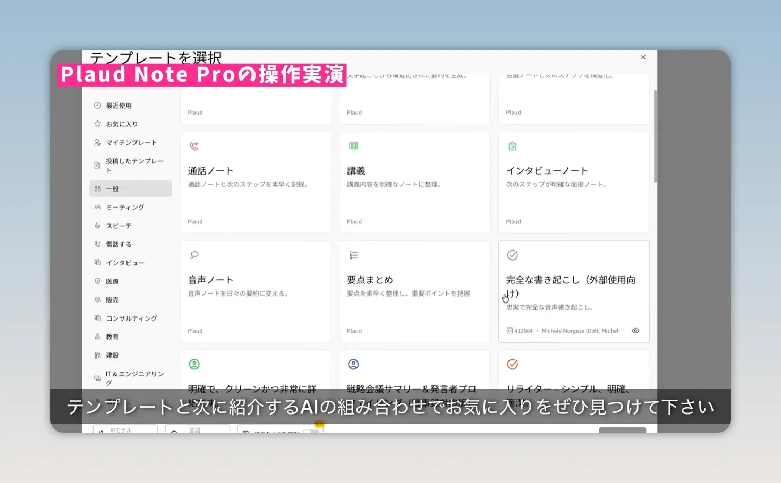Click the icon beside 教育
Image resolution: width=781 pixels, height=483 pixels.
tap(97, 337)
